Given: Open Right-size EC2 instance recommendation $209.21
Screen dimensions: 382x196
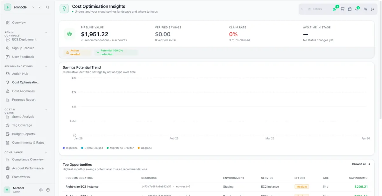Looking at the screenshot, I should coord(216,187).
